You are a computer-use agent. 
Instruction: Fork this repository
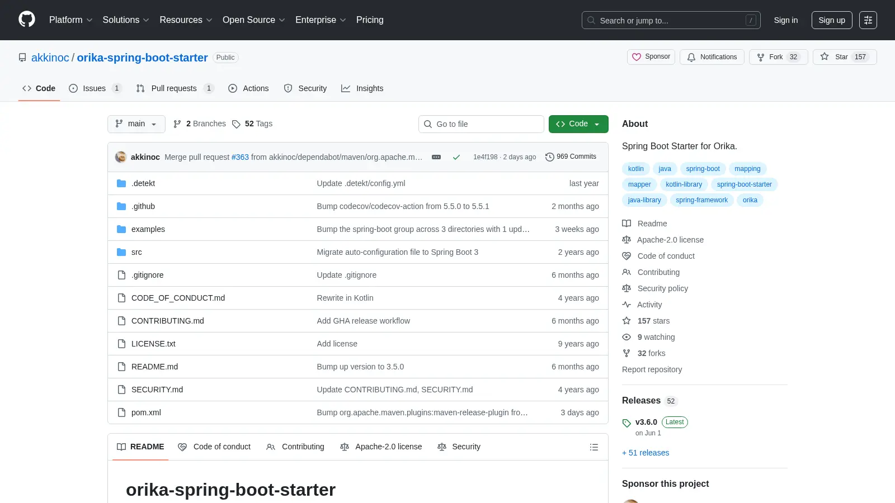778,57
